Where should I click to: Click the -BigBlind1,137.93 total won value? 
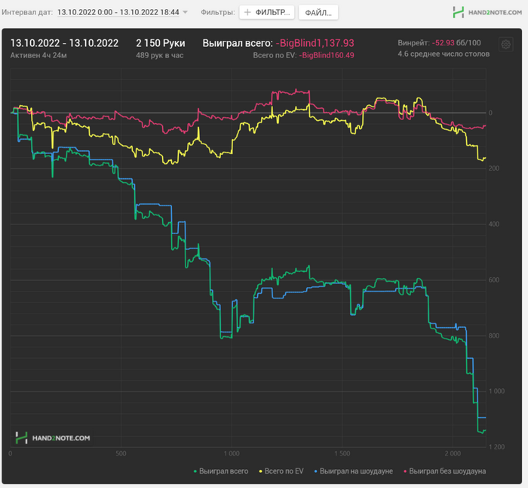(x=315, y=43)
